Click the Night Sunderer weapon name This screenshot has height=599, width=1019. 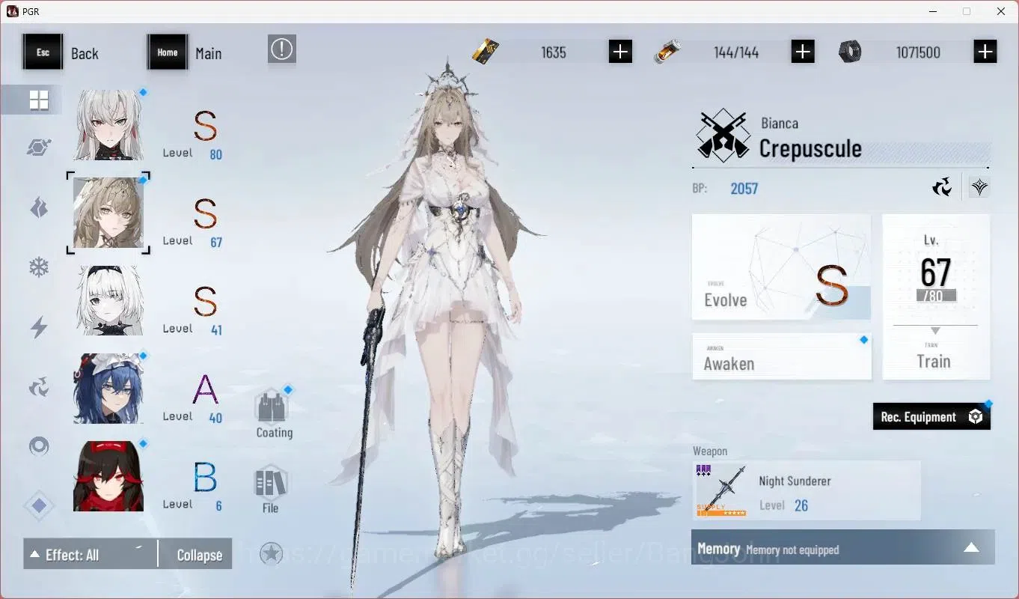(x=795, y=481)
